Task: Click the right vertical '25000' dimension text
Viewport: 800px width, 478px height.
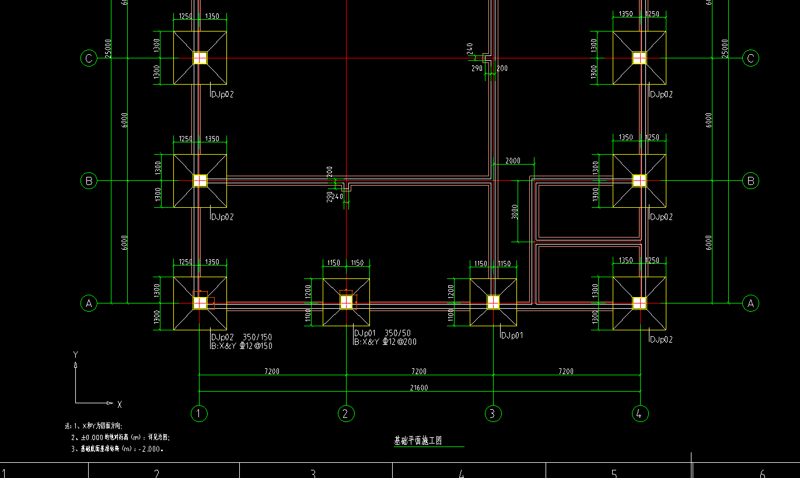Action: point(725,48)
